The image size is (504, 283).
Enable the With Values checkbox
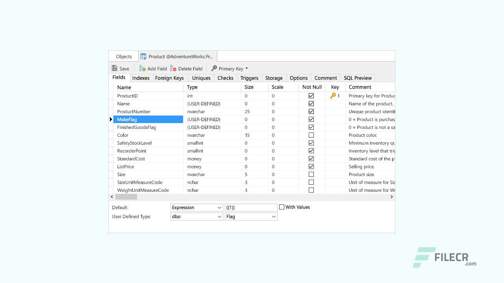click(x=282, y=207)
